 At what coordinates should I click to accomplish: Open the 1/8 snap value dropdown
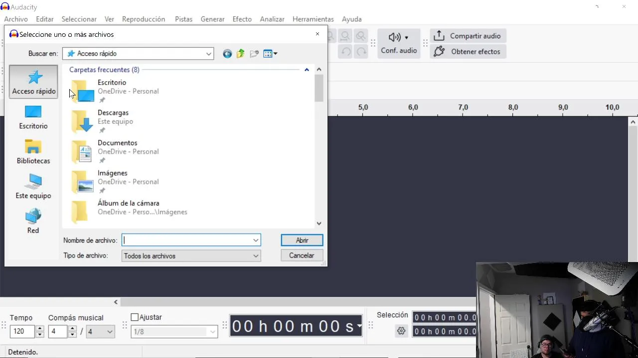(213, 332)
